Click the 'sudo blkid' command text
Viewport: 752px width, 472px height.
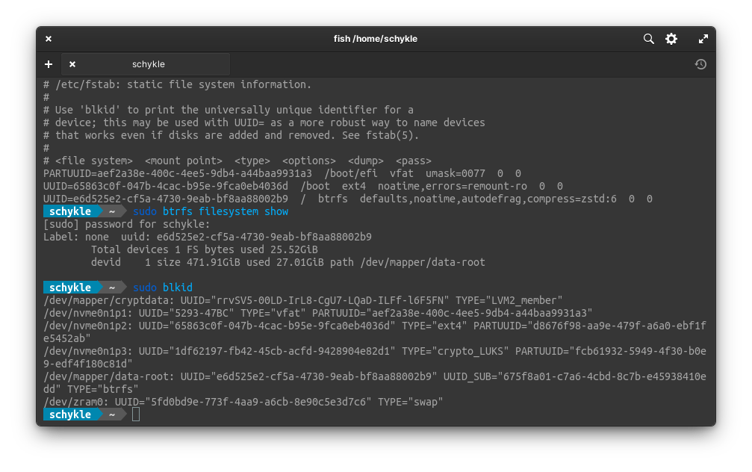pos(163,288)
